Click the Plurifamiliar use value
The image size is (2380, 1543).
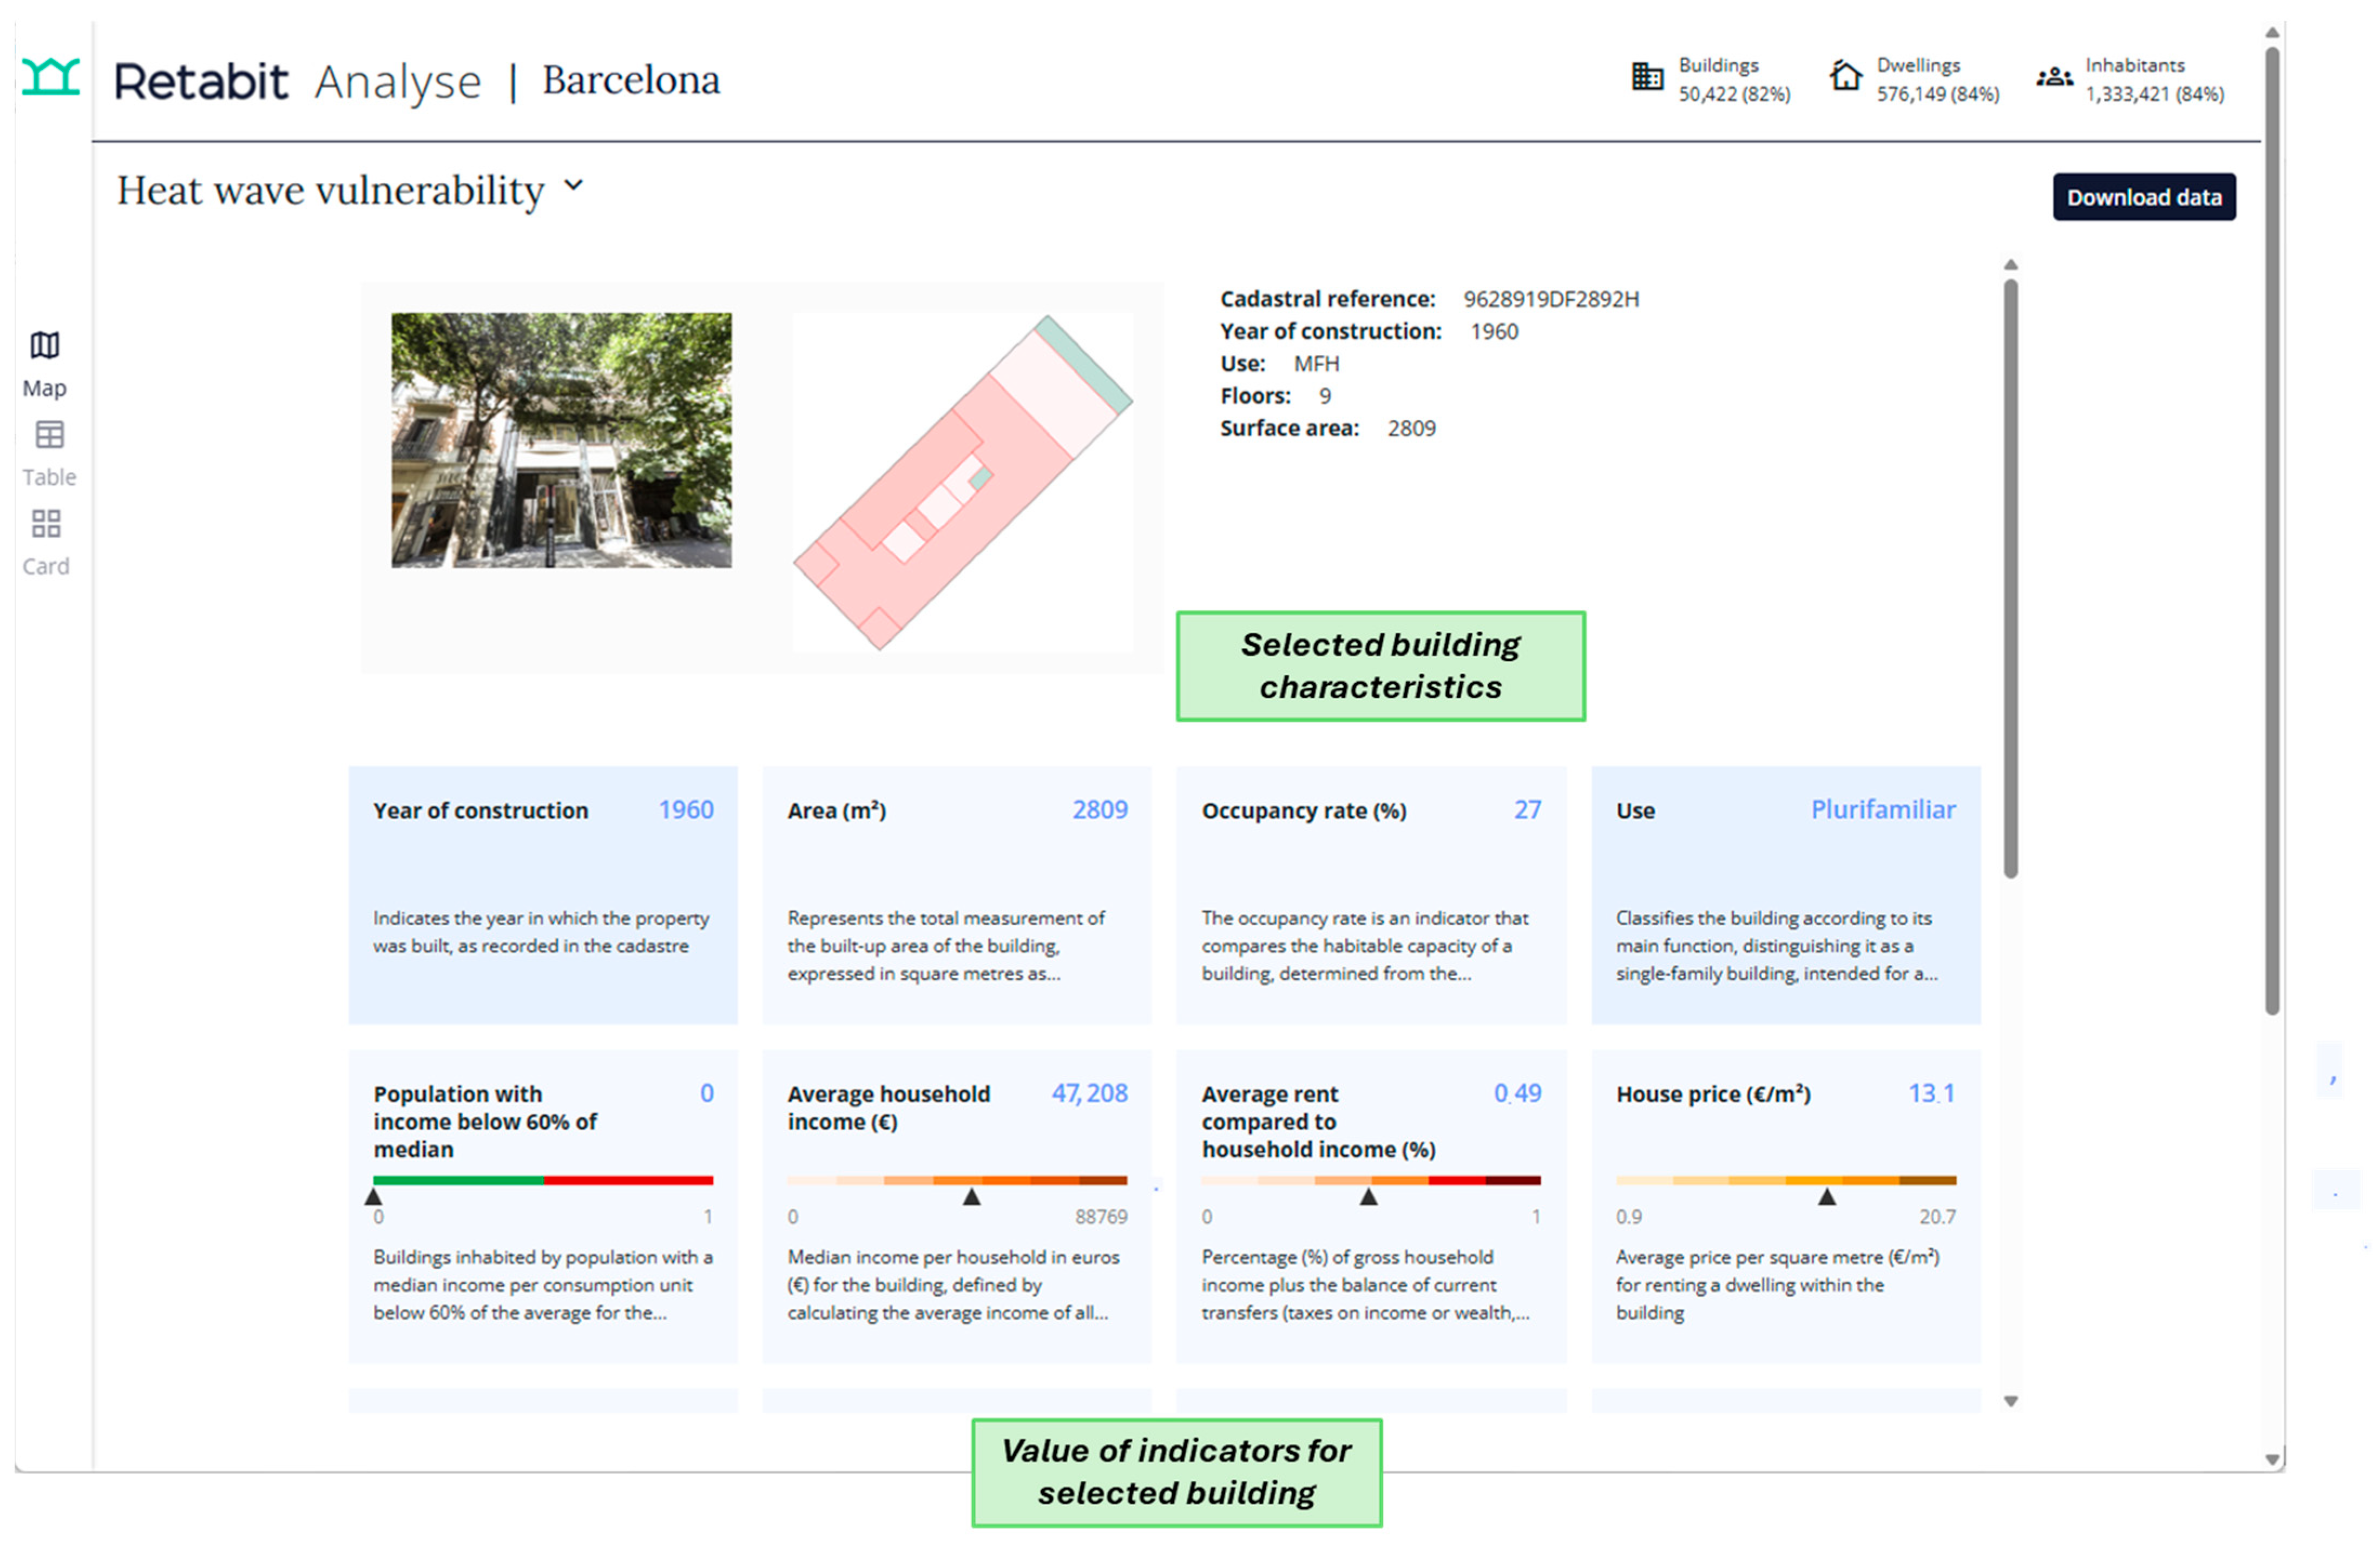point(1883,809)
